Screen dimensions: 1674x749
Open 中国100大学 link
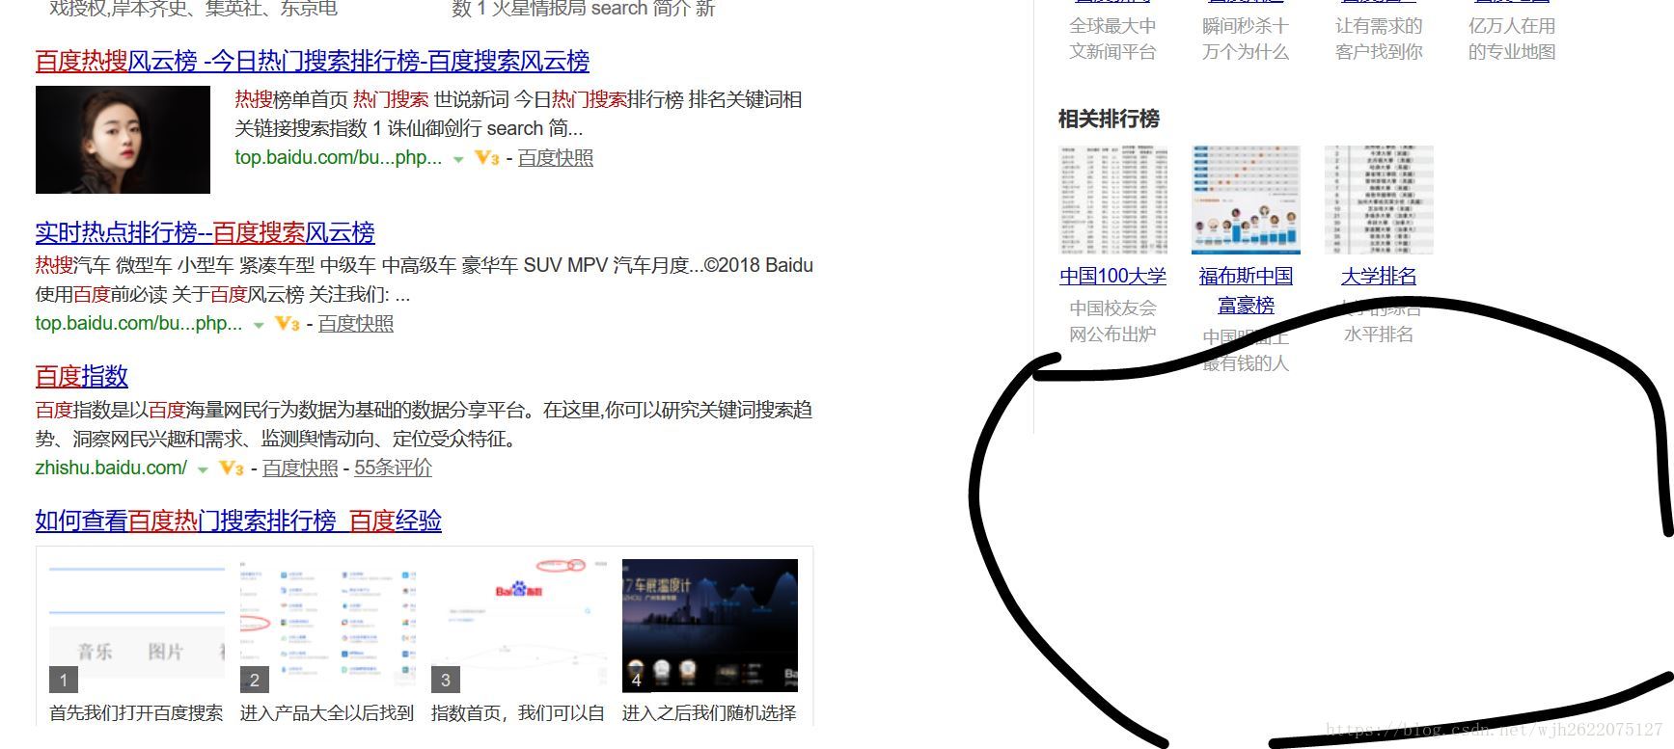tap(1112, 276)
